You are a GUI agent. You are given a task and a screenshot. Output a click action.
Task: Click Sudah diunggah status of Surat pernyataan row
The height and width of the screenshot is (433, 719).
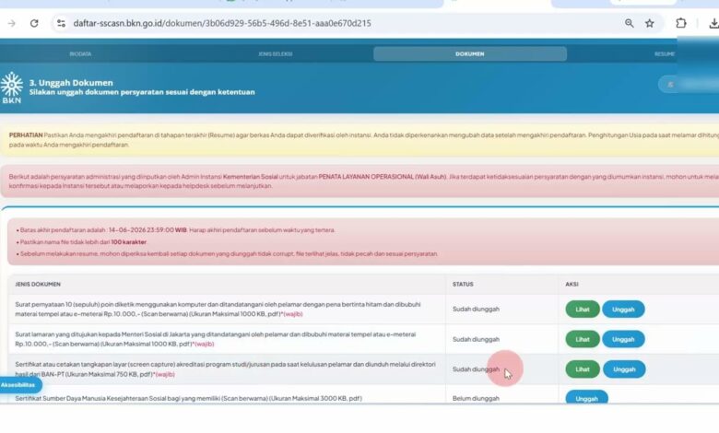click(476, 310)
